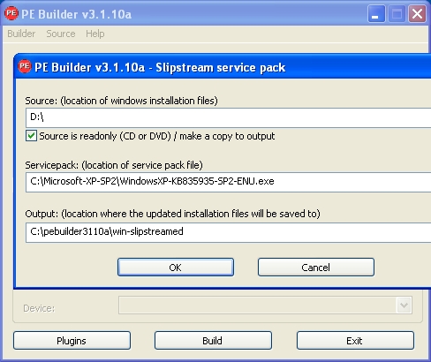Close the PE Builder main window
The height and width of the screenshot is (362, 431).
[417, 14]
